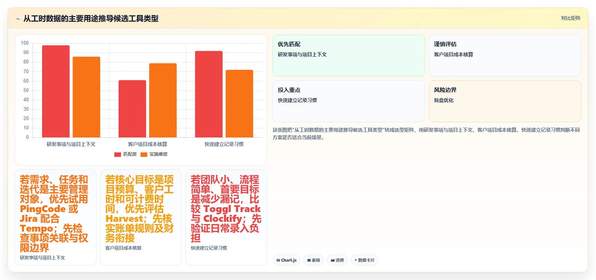Click the card text comparing Toggl Track and Clockify
This screenshot has height=280, width=596.
(x=226, y=209)
